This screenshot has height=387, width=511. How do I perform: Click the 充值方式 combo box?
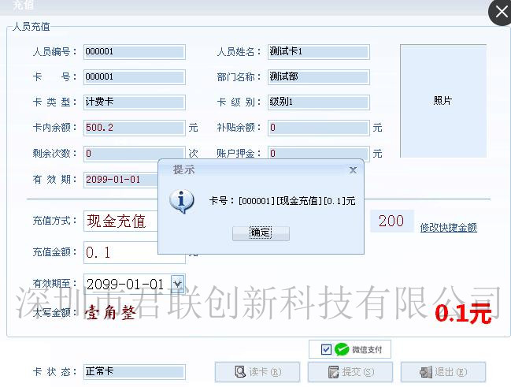[x=120, y=221]
